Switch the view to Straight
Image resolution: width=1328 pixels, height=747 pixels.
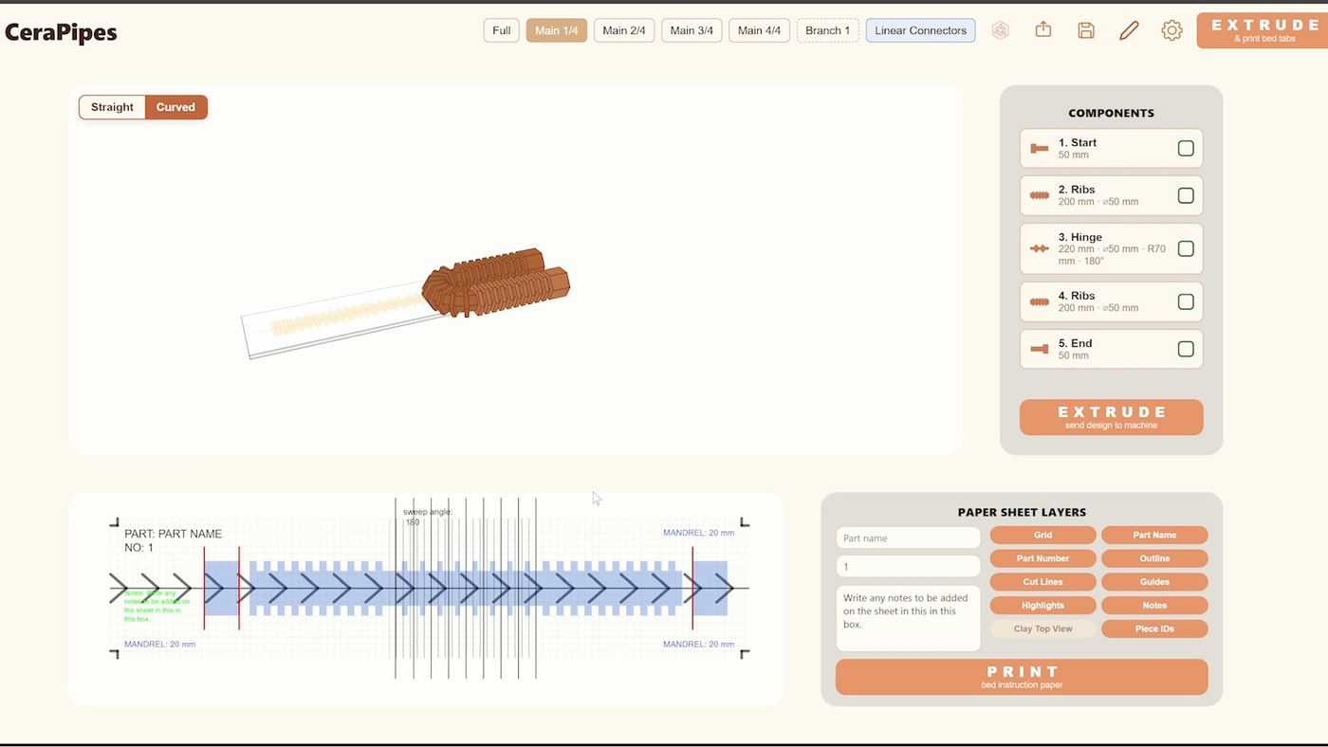(x=112, y=107)
